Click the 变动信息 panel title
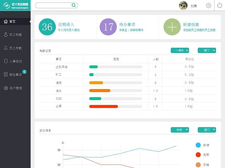The height and width of the screenshot is (168, 225). (45, 131)
